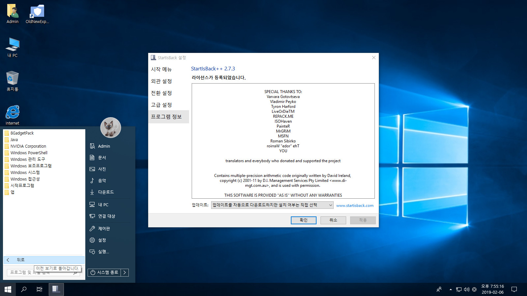Click the Windows Start button
This screenshot has width=527, height=296.
[x=8, y=289]
